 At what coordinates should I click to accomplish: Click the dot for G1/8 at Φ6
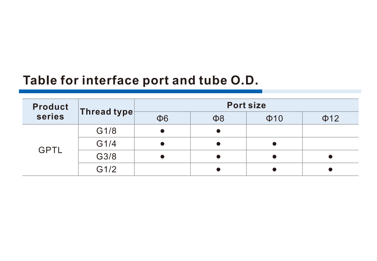(162, 131)
